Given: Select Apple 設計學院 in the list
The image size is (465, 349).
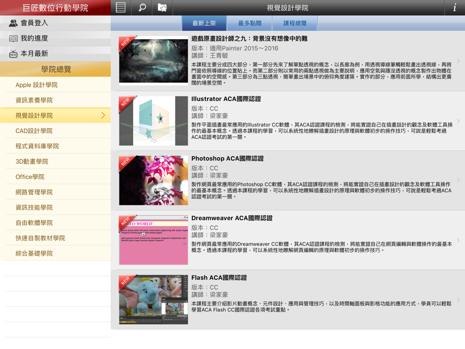Looking at the screenshot, I should [x=55, y=85].
